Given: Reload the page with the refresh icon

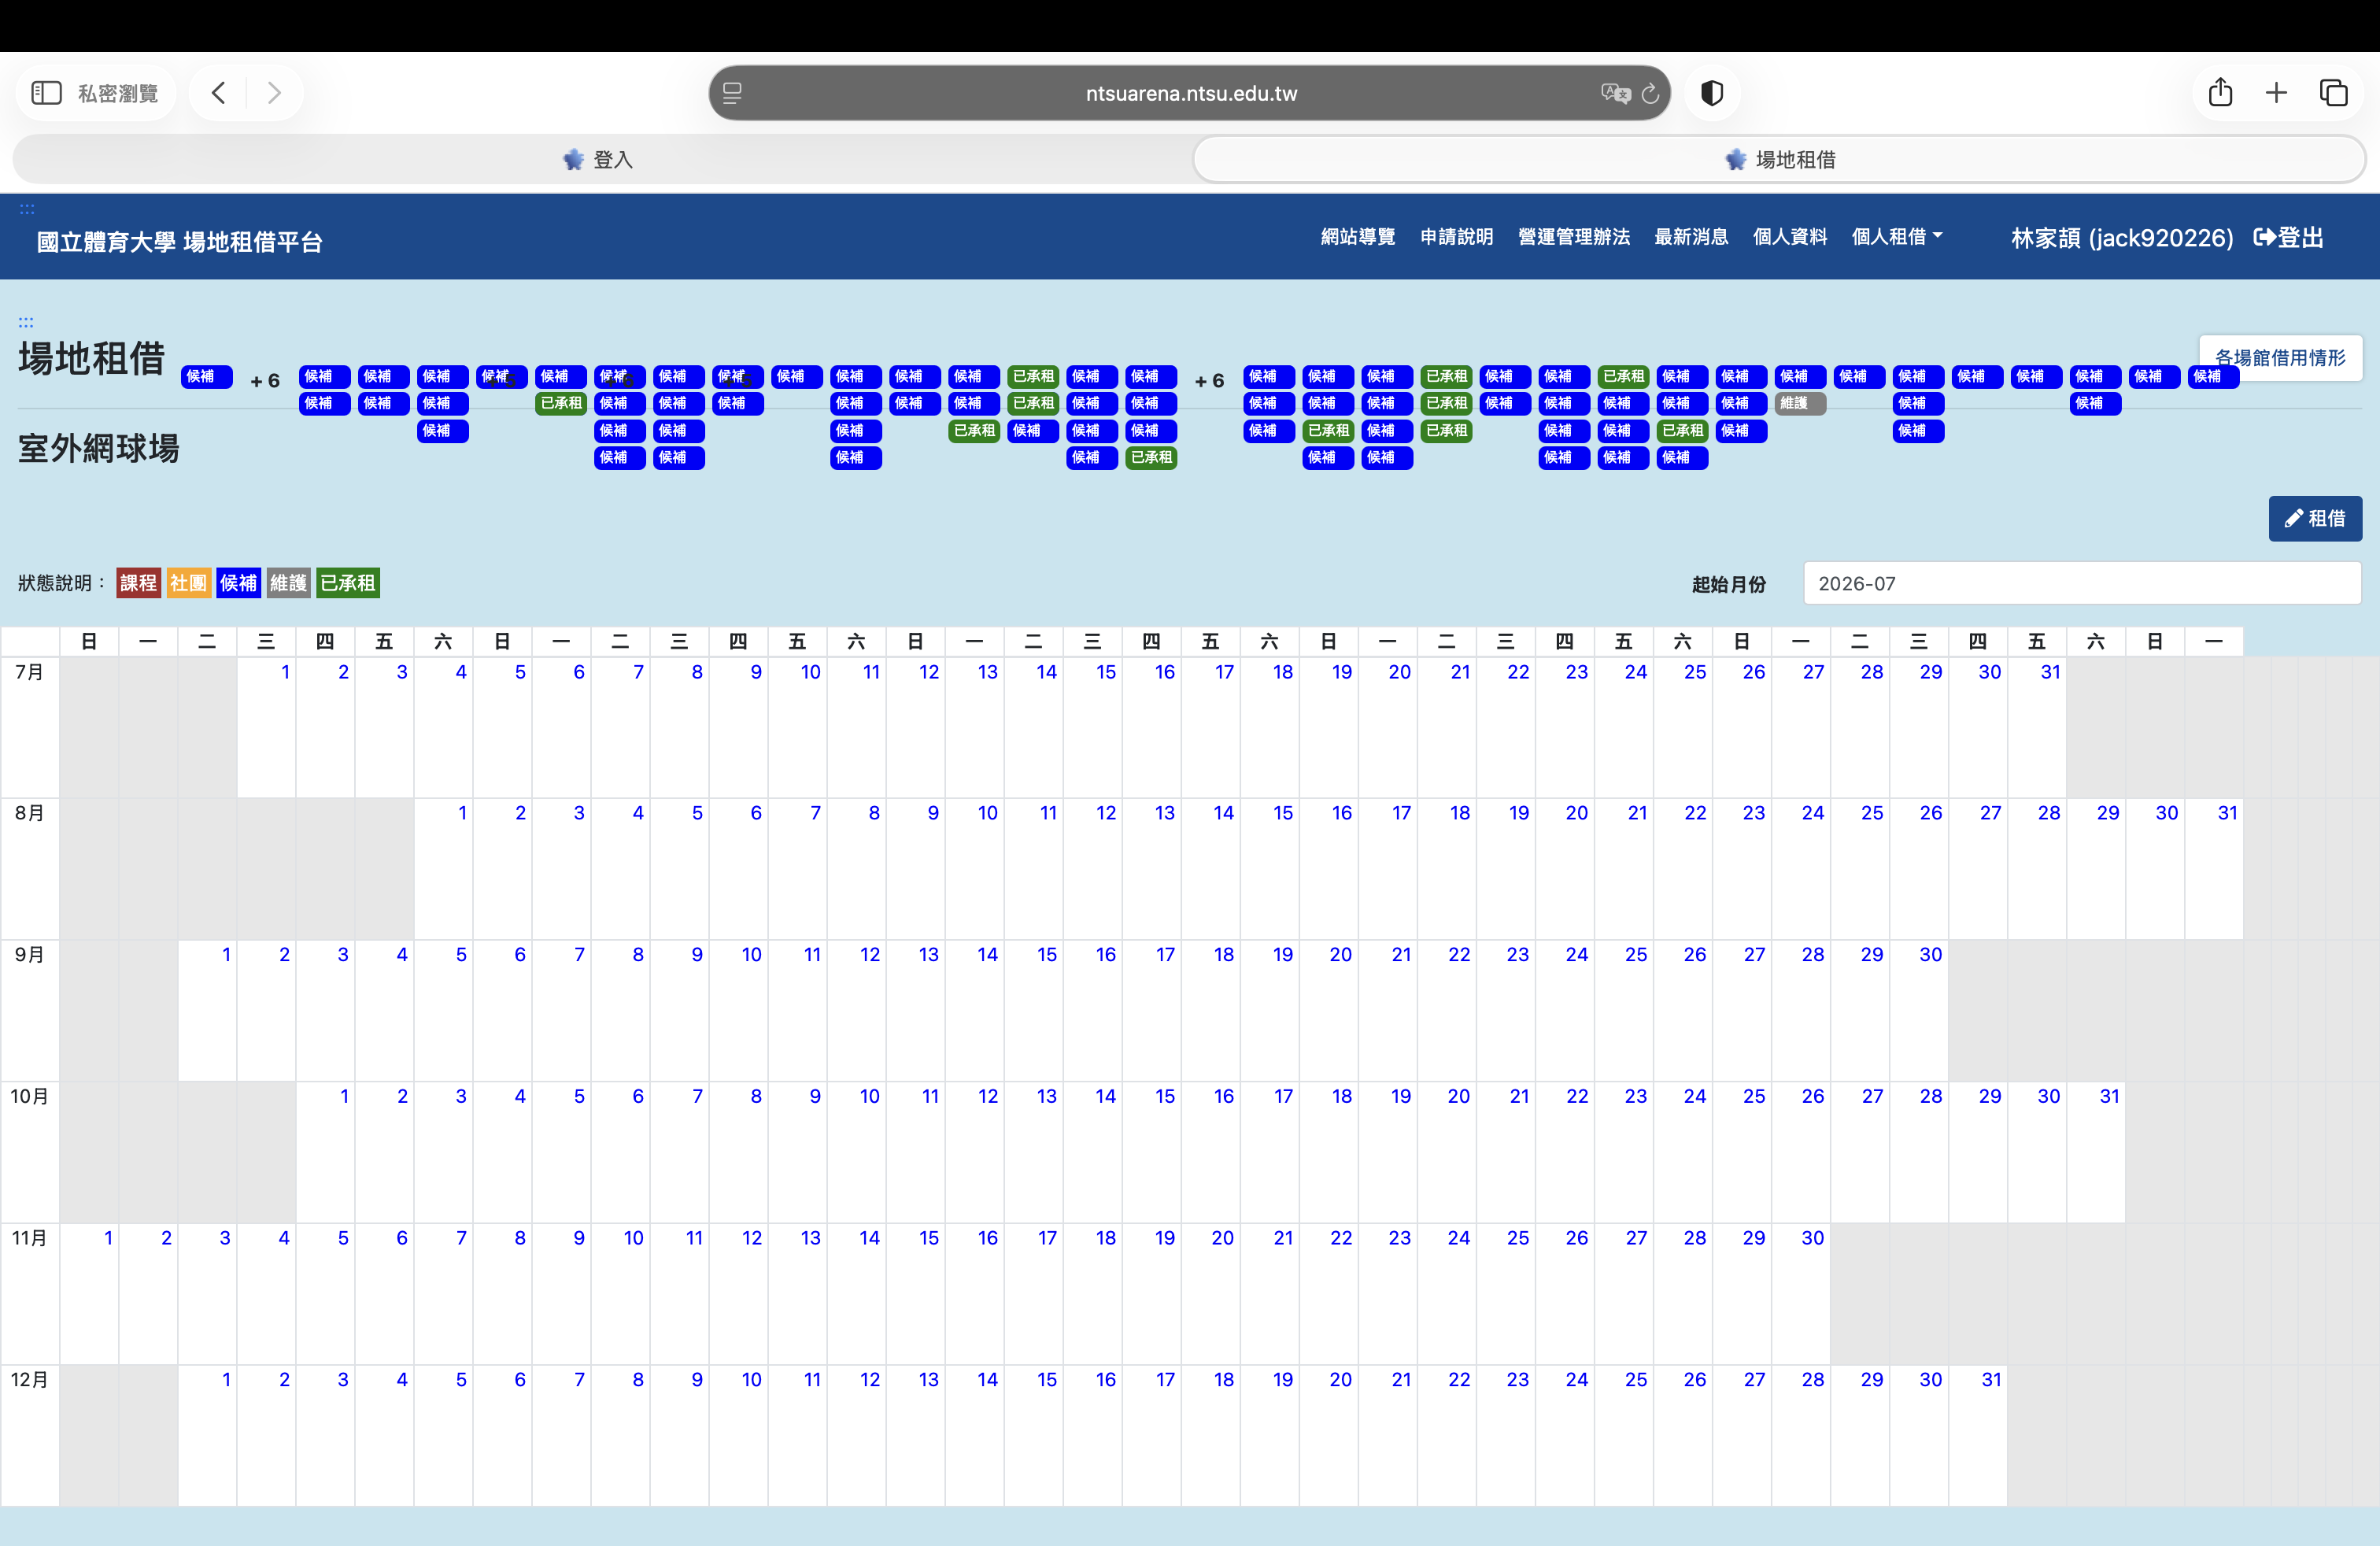Looking at the screenshot, I should [1650, 93].
